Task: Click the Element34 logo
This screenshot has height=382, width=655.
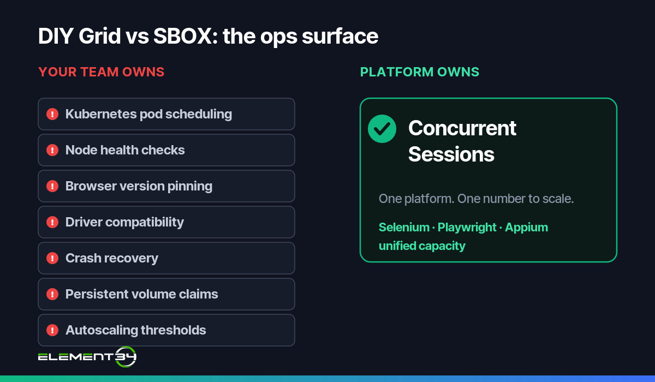Action: click(x=87, y=357)
